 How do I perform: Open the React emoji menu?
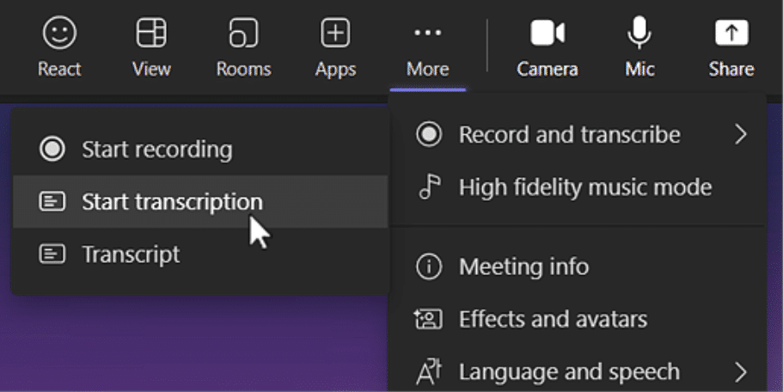click(x=59, y=34)
